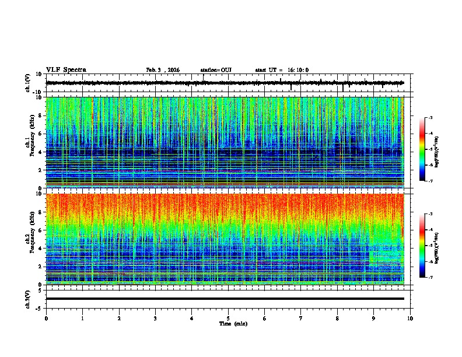Click the "station=OUI" header label
Screen dimensions: 462x357
[216, 70]
